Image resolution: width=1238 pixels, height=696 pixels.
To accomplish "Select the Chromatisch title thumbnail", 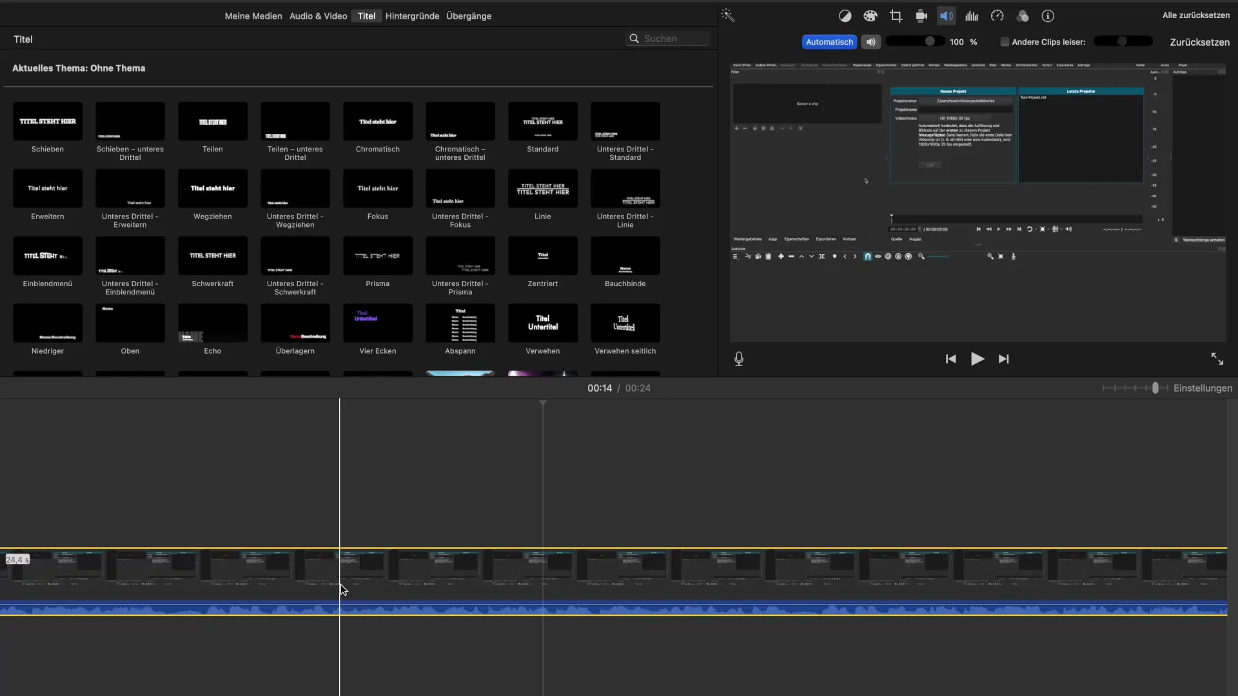I will 378,121.
